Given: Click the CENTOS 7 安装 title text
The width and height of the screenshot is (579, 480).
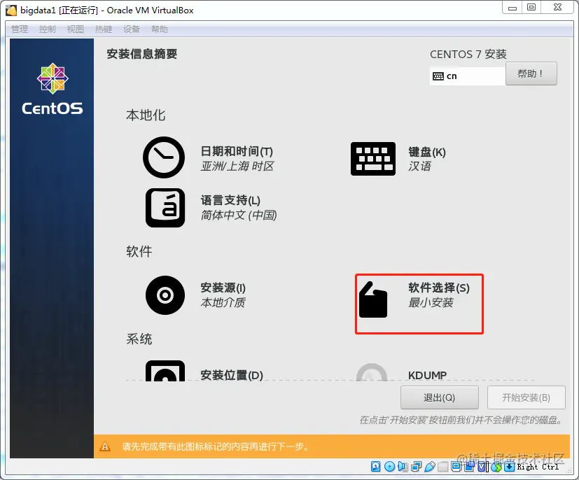Looking at the screenshot, I should click(468, 55).
